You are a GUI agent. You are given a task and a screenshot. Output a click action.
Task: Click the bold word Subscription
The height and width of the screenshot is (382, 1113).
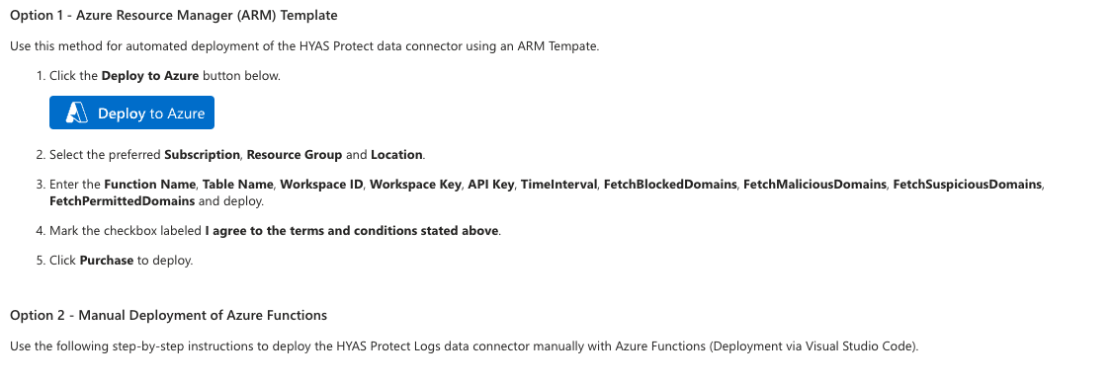click(x=203, y=155)
